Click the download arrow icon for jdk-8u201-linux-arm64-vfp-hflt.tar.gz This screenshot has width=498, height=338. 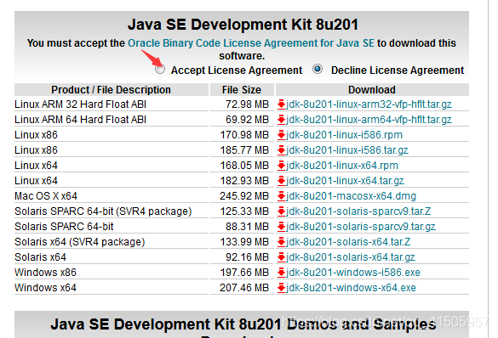click(x=281, y=120)
